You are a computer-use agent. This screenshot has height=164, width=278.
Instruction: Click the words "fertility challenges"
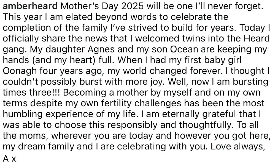[x=141, y=103]
